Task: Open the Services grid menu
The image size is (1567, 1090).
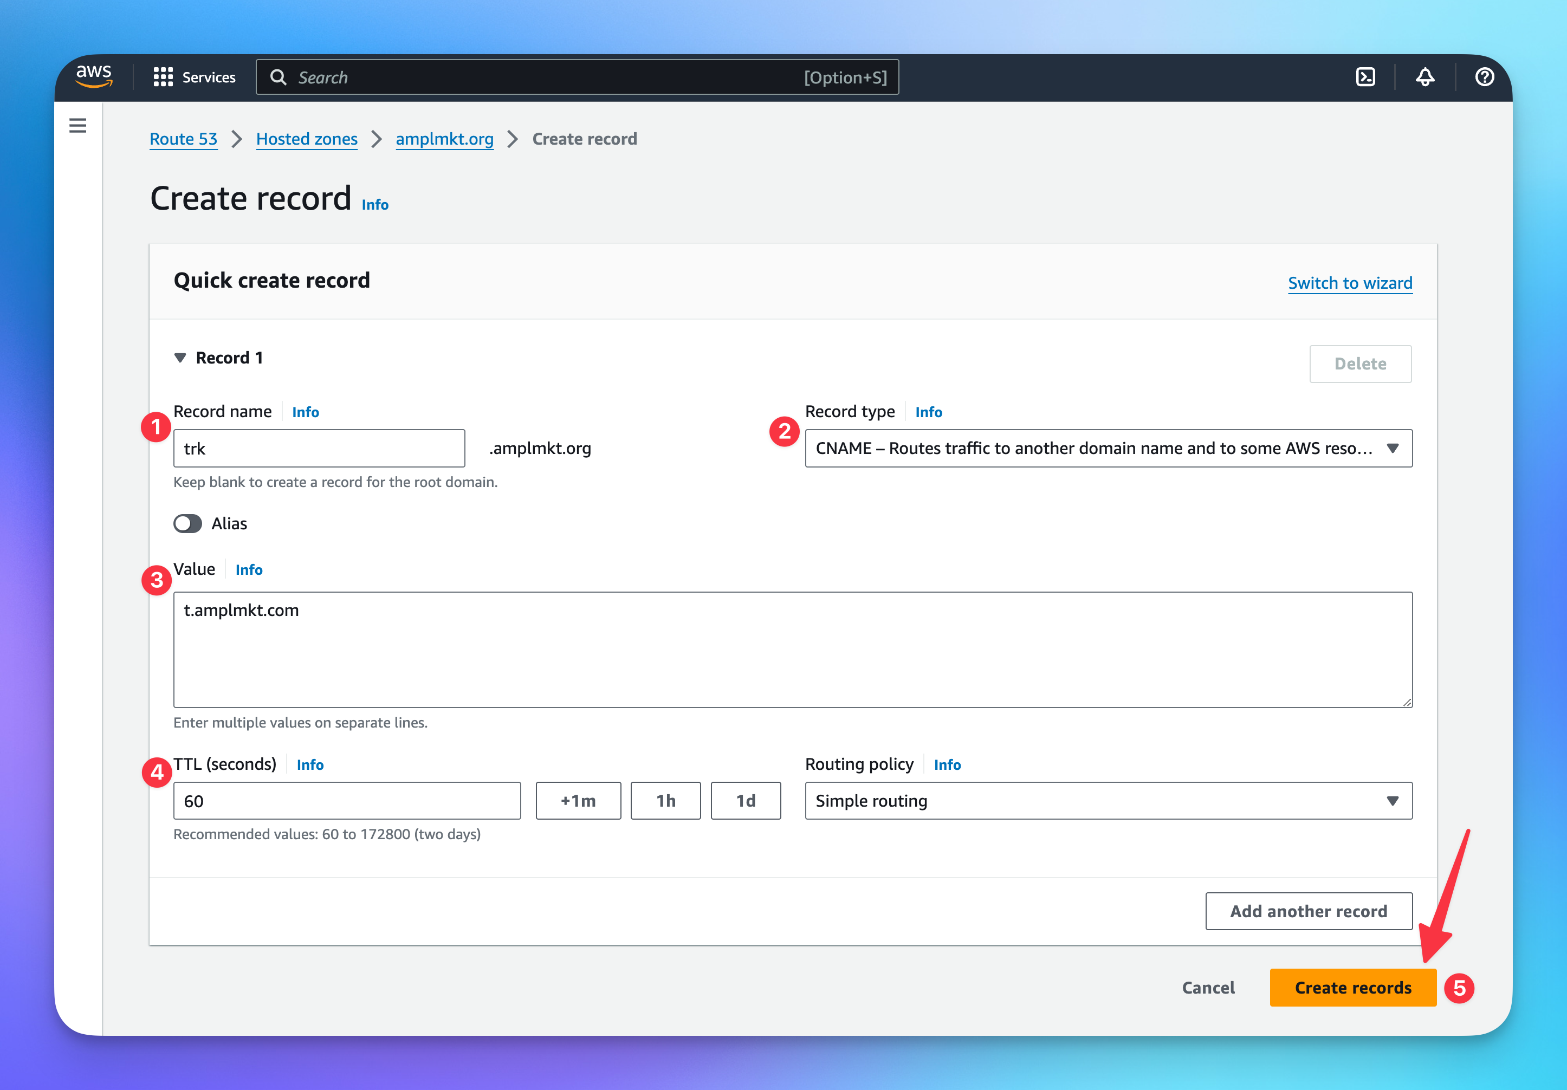Action: coord(194,77)
